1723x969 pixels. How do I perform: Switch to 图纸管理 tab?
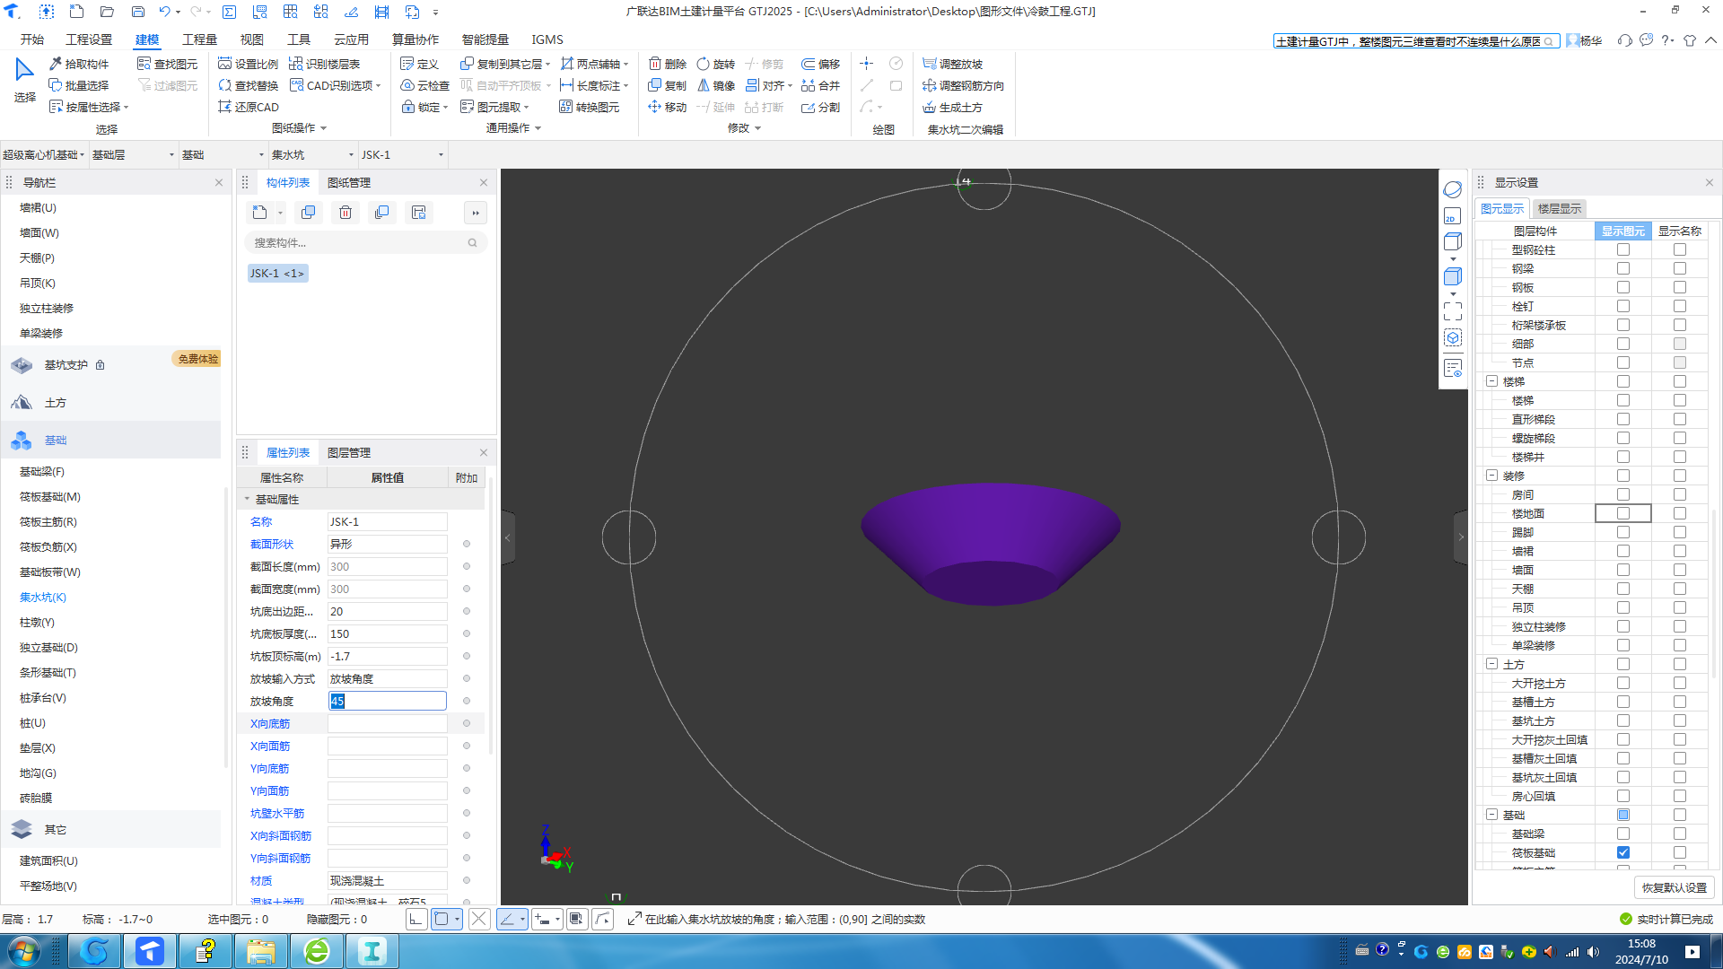pos(349,182)
